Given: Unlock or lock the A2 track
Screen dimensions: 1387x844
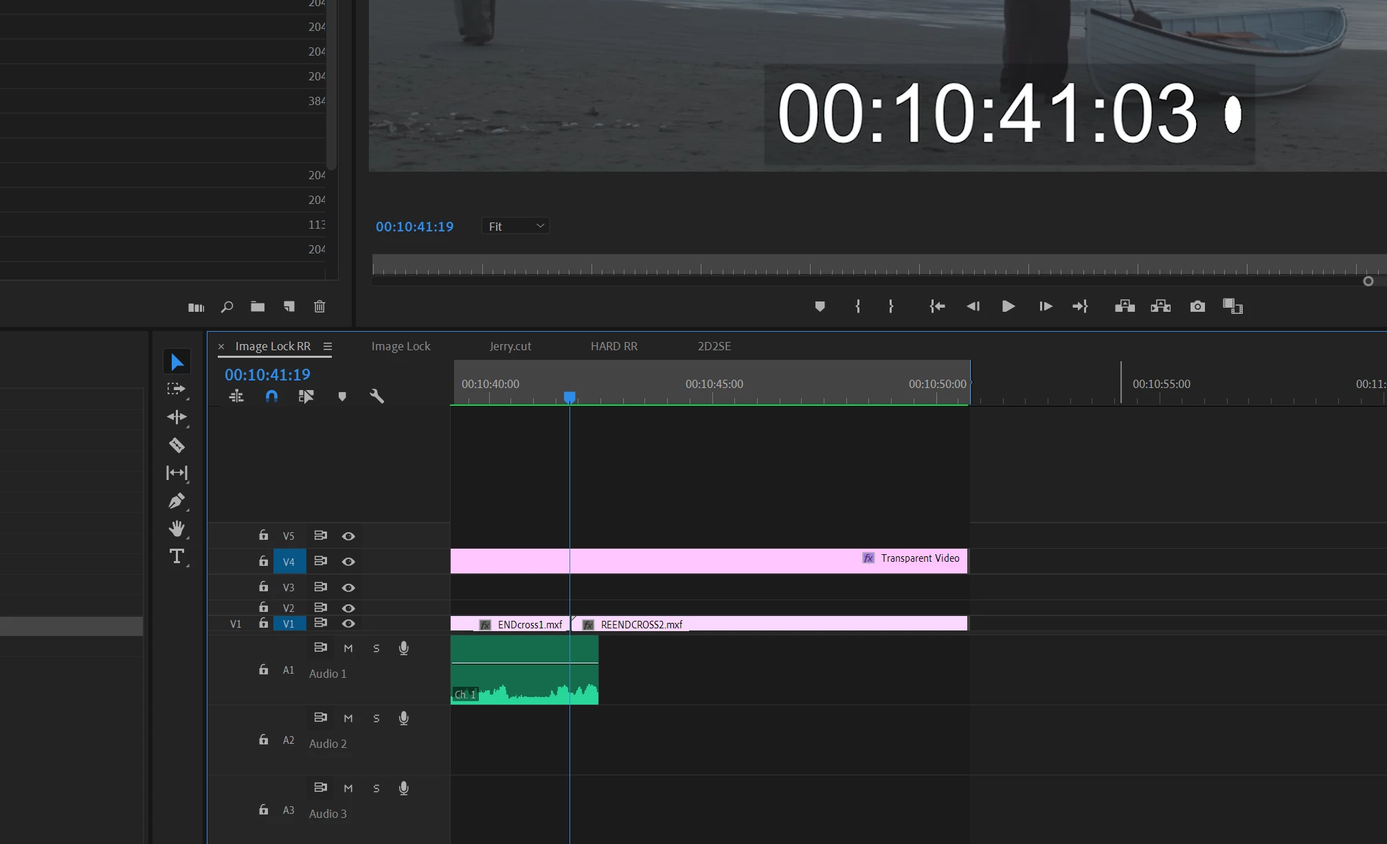Looking at the screenshot, I should coord(263,740).
